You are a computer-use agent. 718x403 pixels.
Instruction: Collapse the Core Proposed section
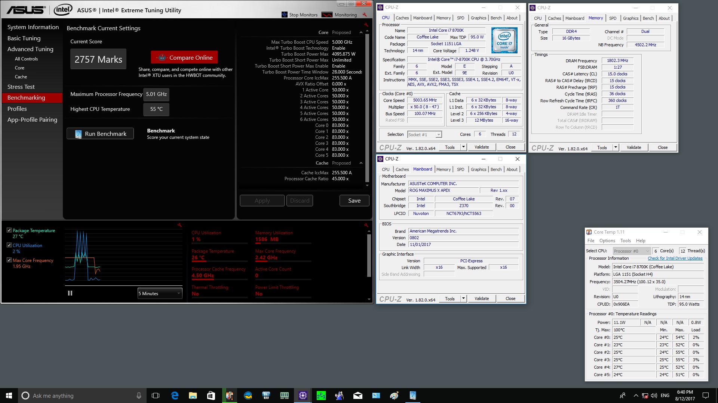[361, 32]
